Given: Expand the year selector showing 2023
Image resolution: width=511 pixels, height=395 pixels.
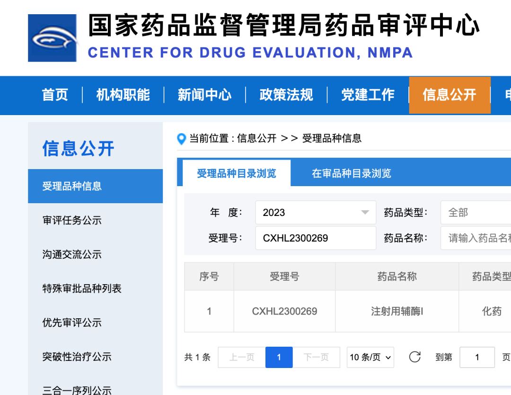Looking at the screenshot, I should 315,212.
